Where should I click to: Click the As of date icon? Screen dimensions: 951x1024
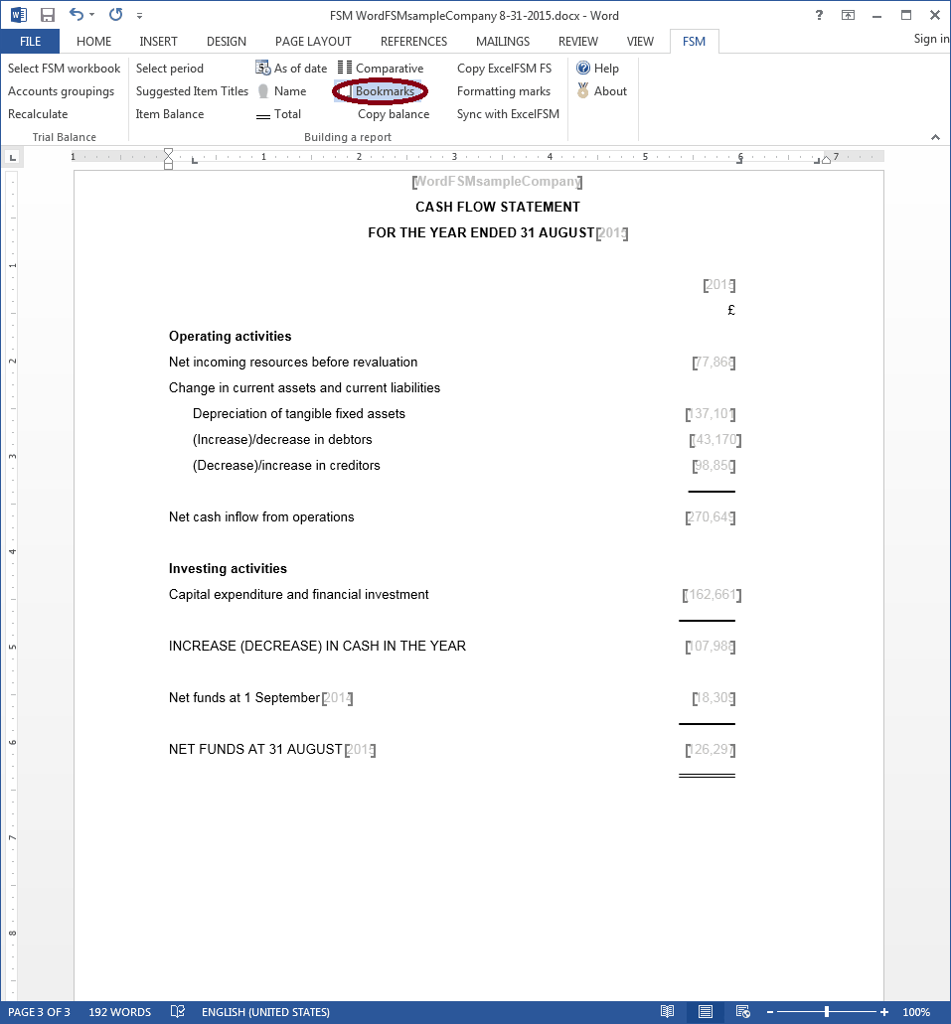point(262,68)
